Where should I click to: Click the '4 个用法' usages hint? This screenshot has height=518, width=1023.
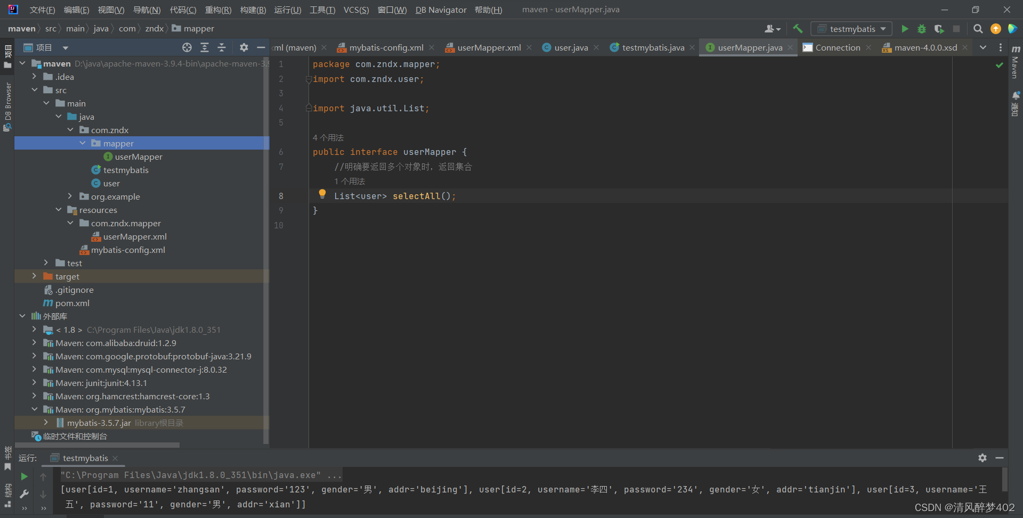(x=328, y=137)
